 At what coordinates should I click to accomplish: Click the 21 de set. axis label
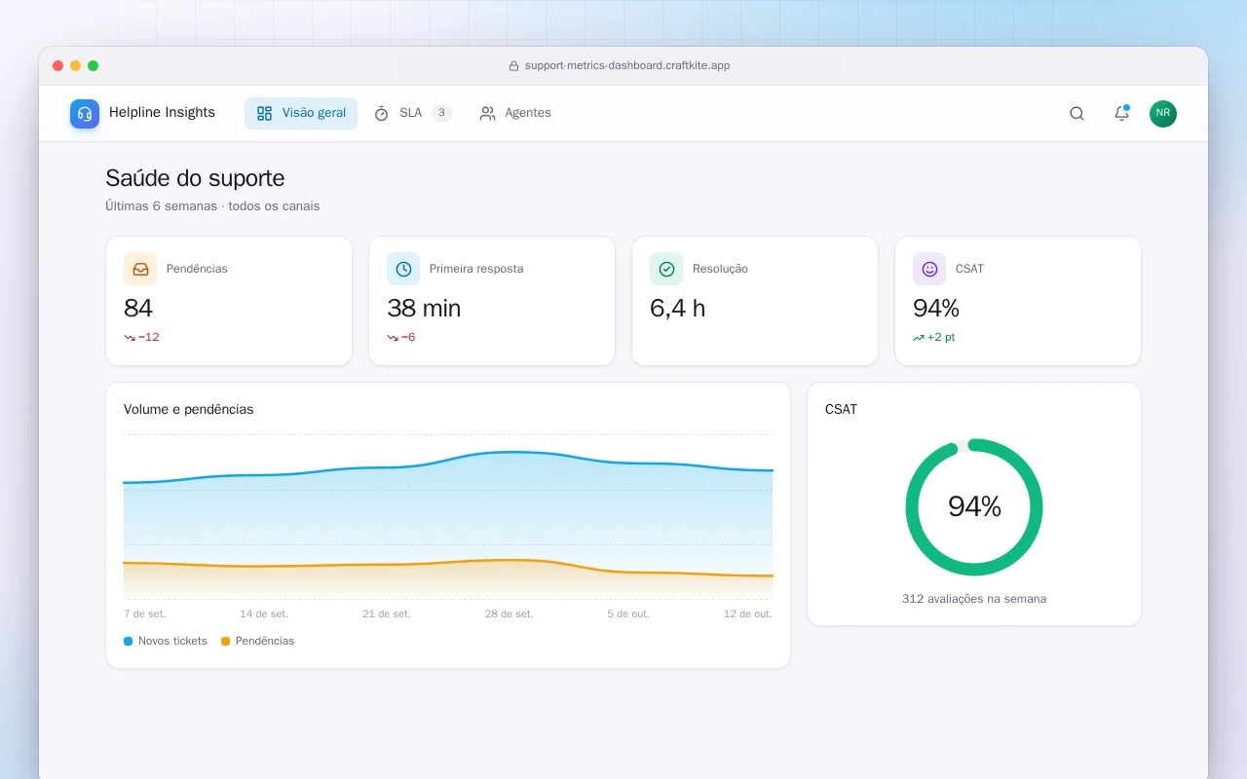(x=387, y=614)
